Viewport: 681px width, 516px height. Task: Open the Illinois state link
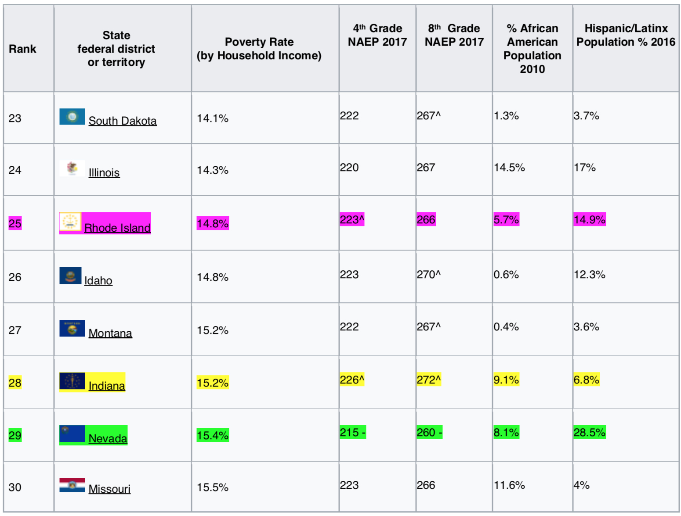click(104, 172)
